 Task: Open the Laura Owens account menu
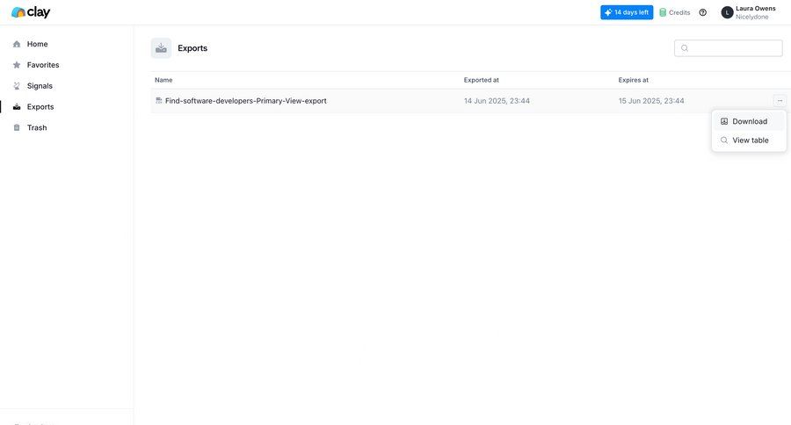click(x=749, y=12)
